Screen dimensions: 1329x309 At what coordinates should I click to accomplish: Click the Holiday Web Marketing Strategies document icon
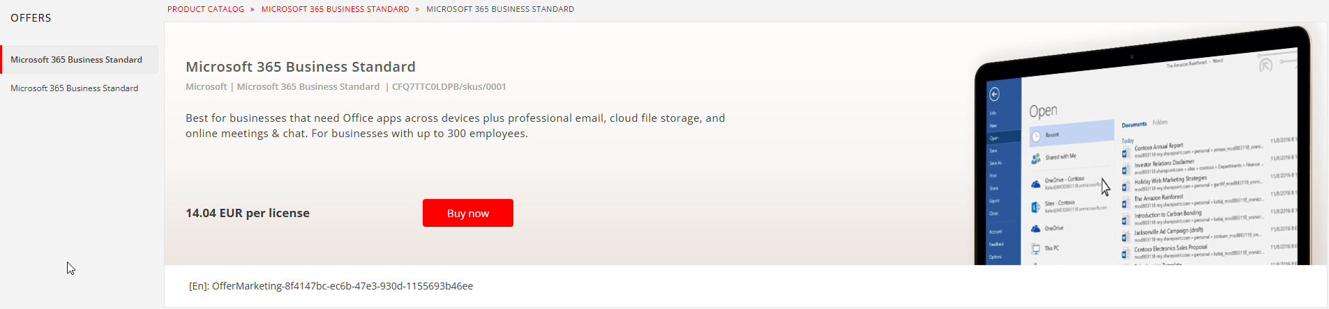pos(1126,187)
